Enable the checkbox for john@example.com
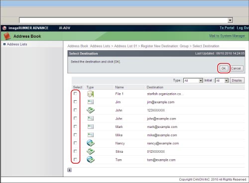Image resolution: width=249 pixels, height=183 pixels. [75, 118]
